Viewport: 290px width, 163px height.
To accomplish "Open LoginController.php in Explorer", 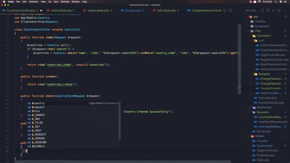I will click(x=273, y=55).
